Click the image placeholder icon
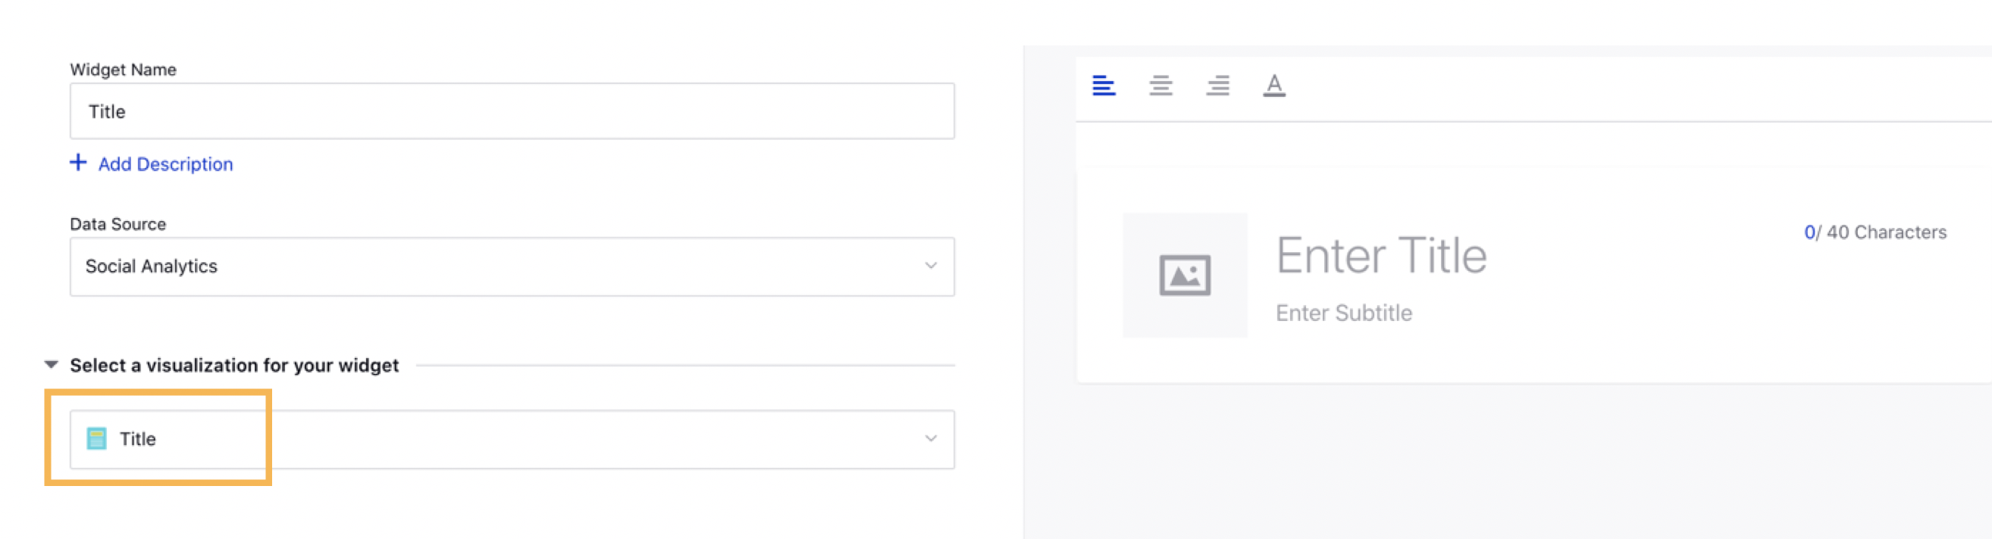 pyautogui.click(x=1184, y=275)
